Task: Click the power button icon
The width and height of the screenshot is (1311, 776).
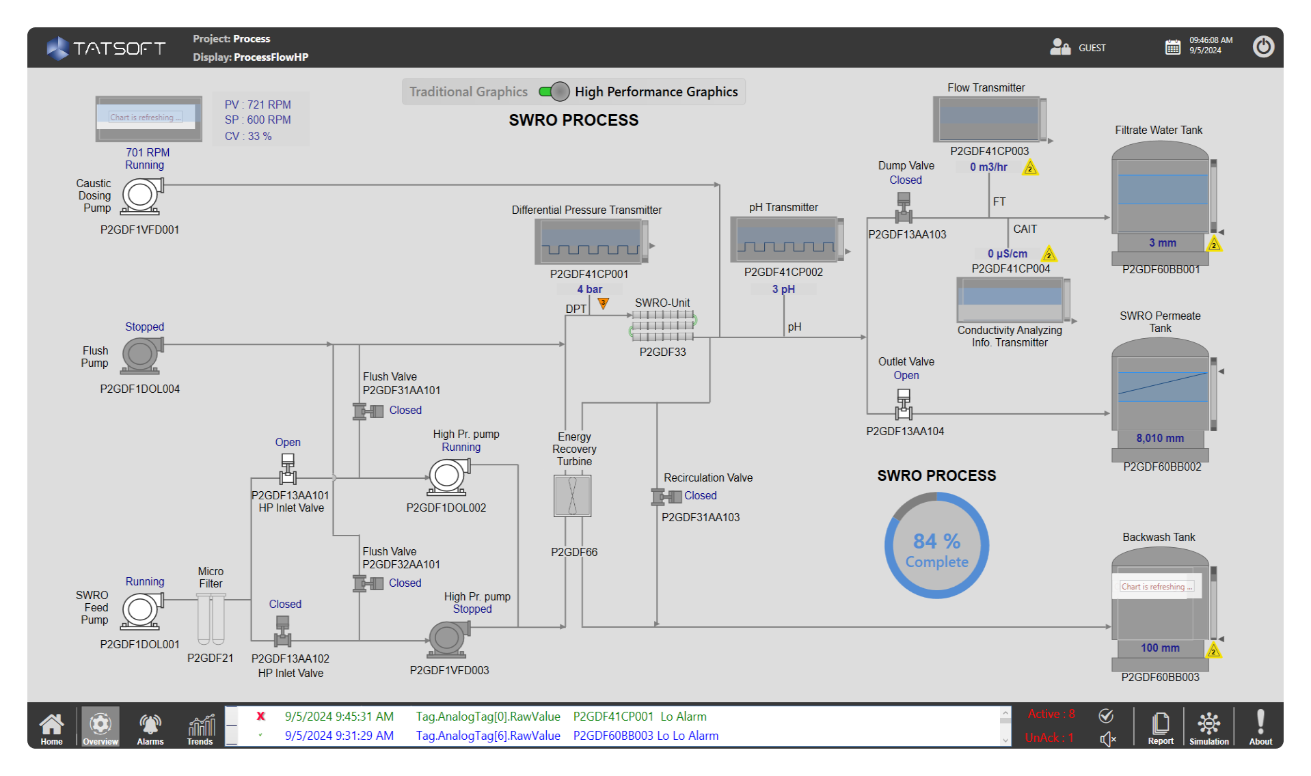Action: 1262,47
